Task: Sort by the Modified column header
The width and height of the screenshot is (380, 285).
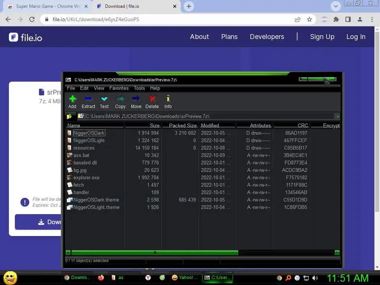Action: pyautogui.click(x=217, y=125)
